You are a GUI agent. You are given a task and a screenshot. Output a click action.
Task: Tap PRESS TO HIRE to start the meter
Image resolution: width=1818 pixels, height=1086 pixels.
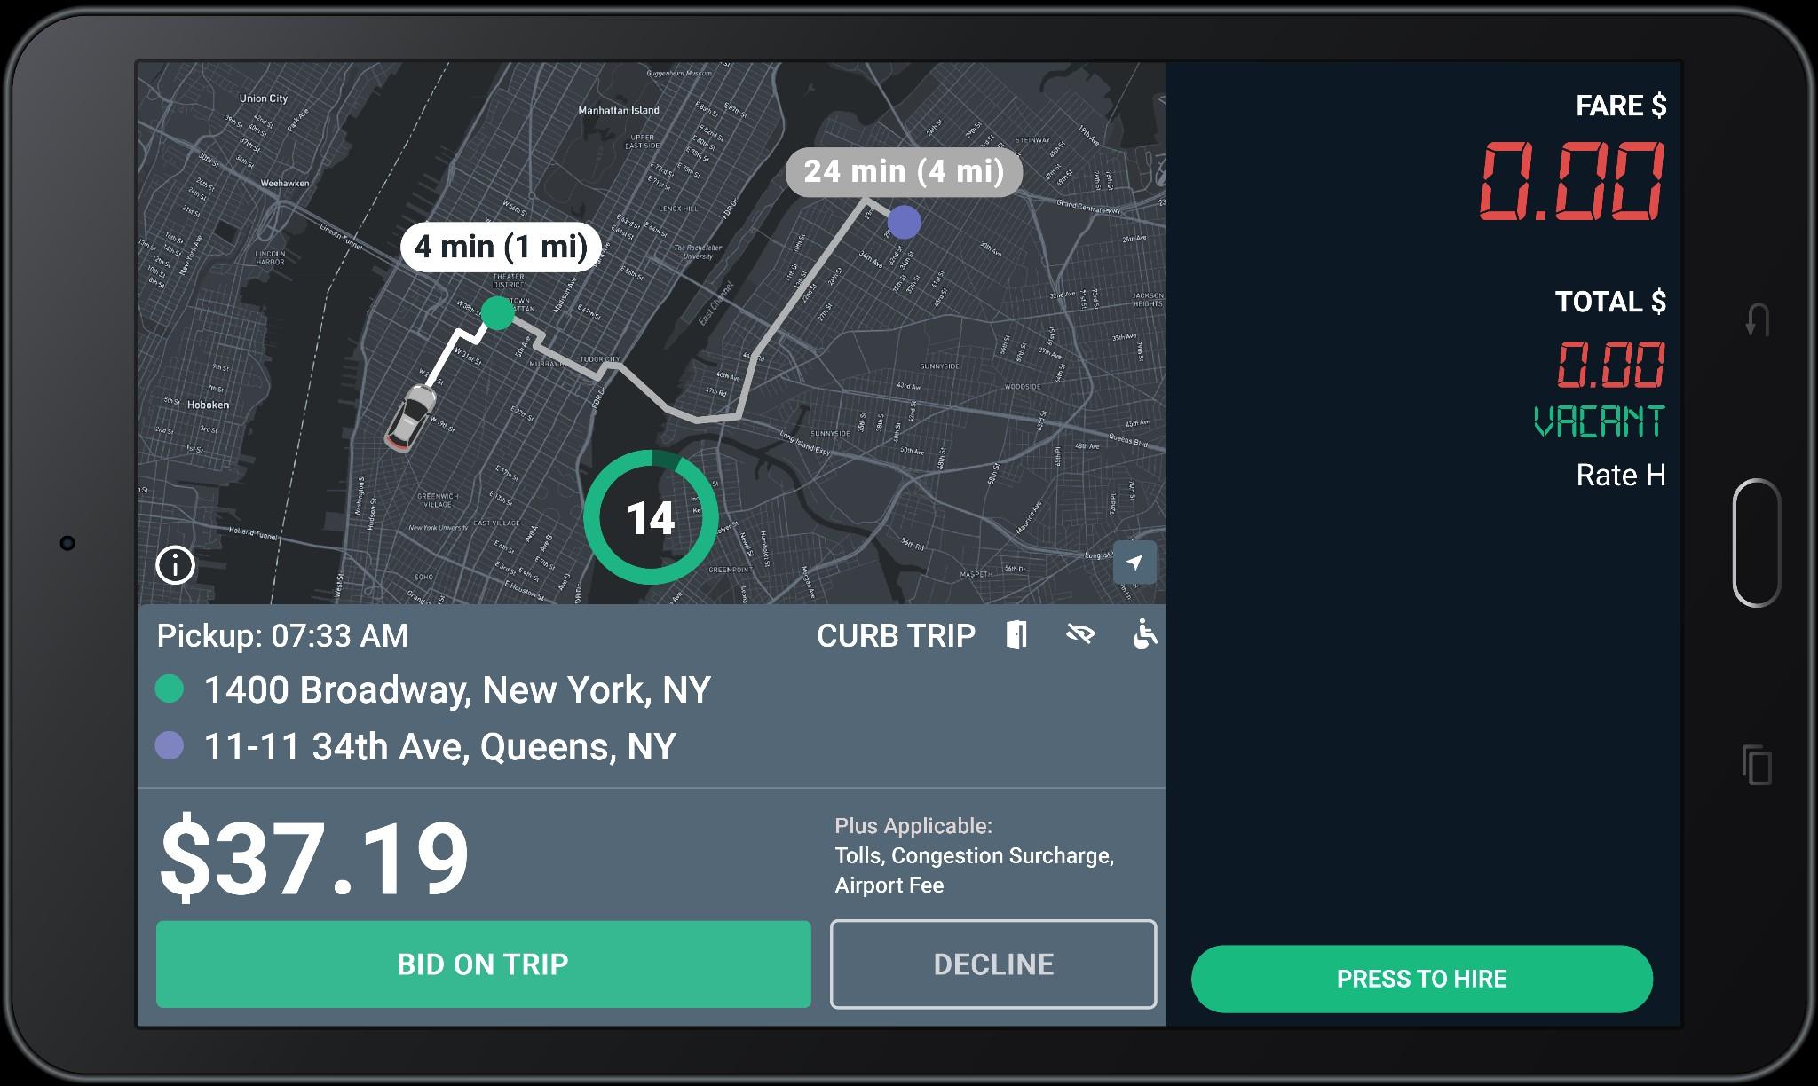pyautogui.click(x=1422, y=979)
